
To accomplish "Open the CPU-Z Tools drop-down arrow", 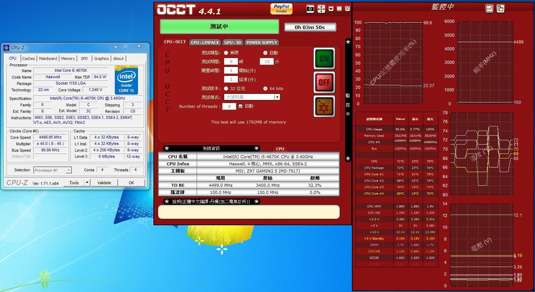I will click(x=87, y=183).
